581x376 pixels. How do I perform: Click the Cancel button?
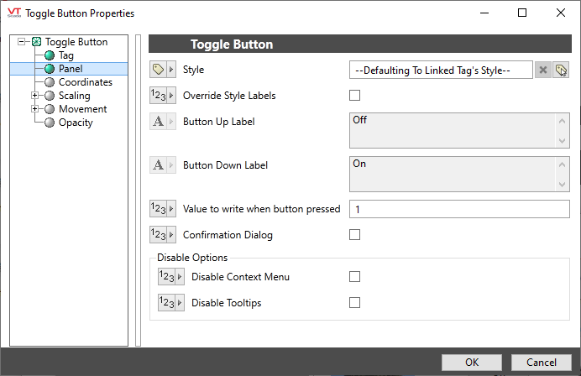coord(541,363)
